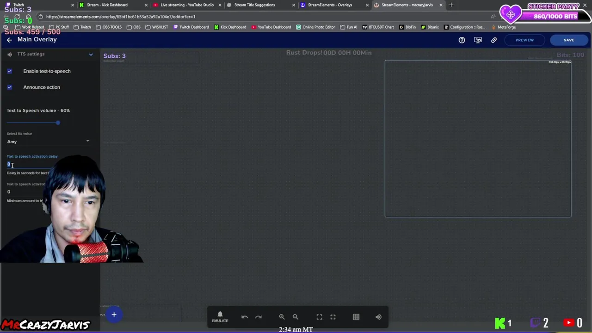Zoom out of the overlay canvas
This screenshot has height=333, width=592.
pos(296,317)
